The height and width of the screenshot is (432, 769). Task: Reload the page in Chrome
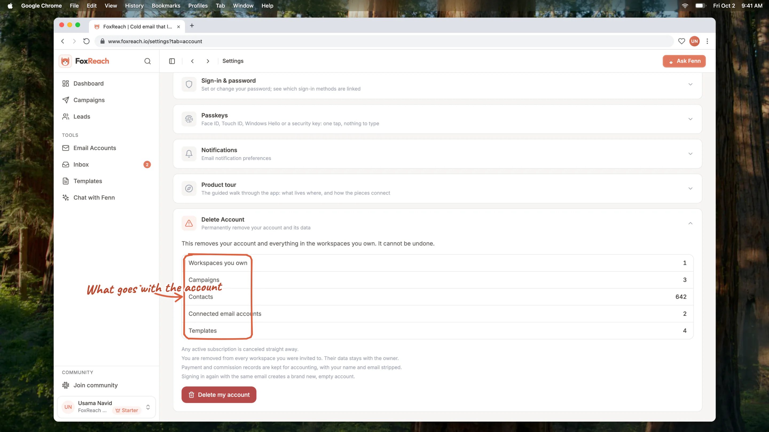[x=86, y=41]
